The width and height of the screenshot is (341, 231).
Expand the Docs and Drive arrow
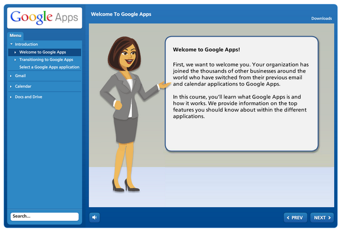point(11,97)
